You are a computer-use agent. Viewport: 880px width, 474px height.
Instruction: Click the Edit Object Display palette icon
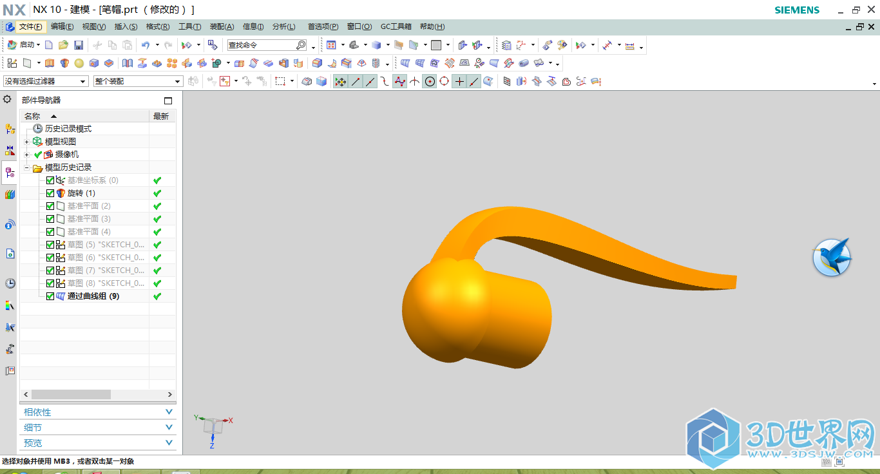pos(562,45)
